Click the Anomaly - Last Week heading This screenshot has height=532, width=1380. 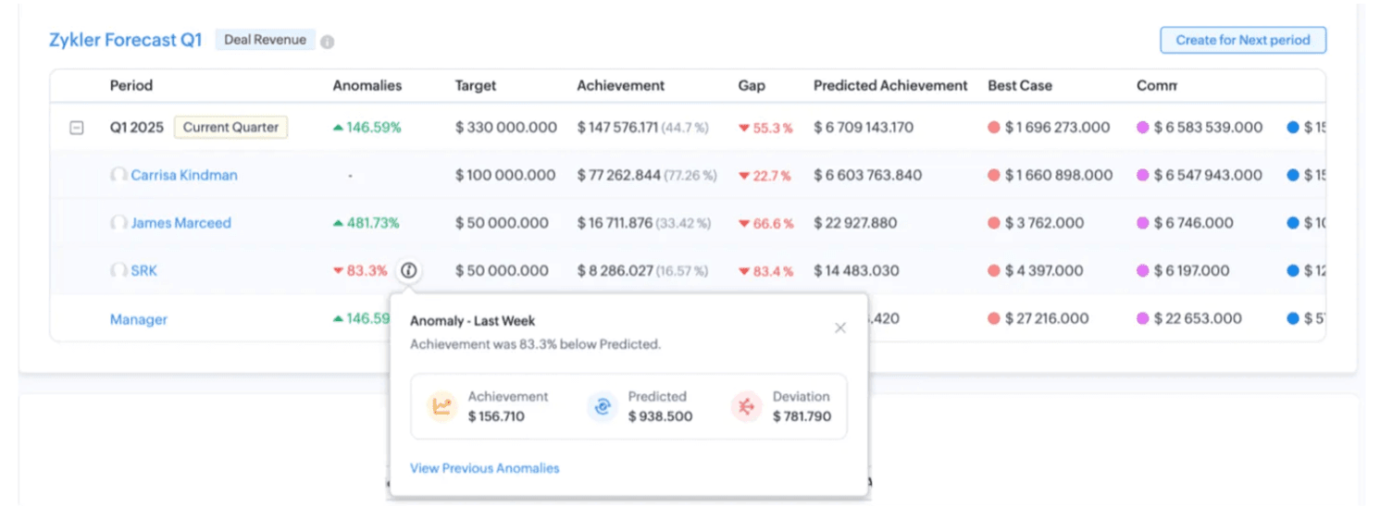point(473,321)
